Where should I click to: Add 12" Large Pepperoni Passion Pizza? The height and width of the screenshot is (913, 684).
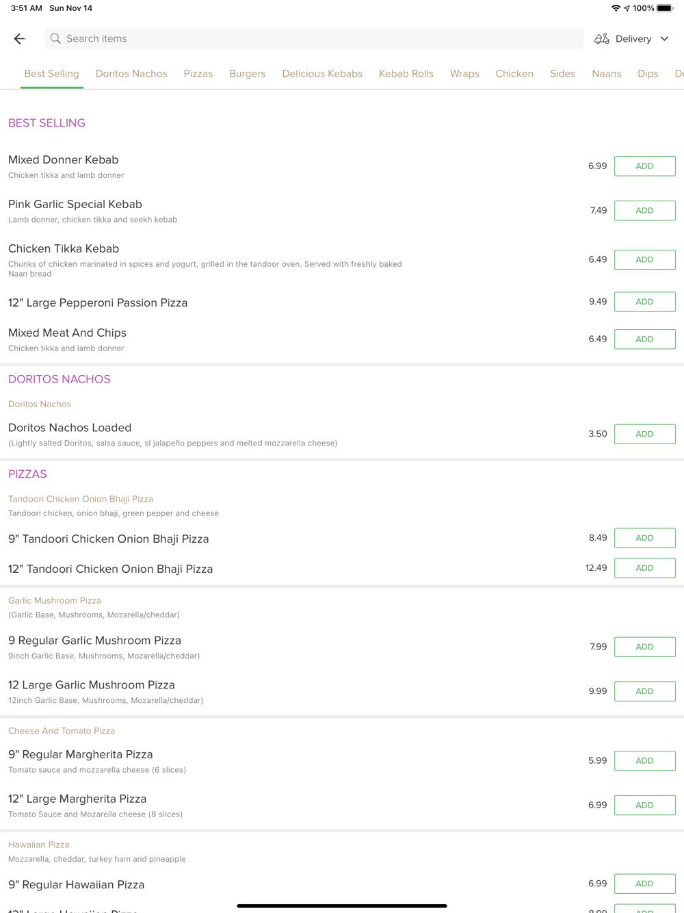pos(644,302)
